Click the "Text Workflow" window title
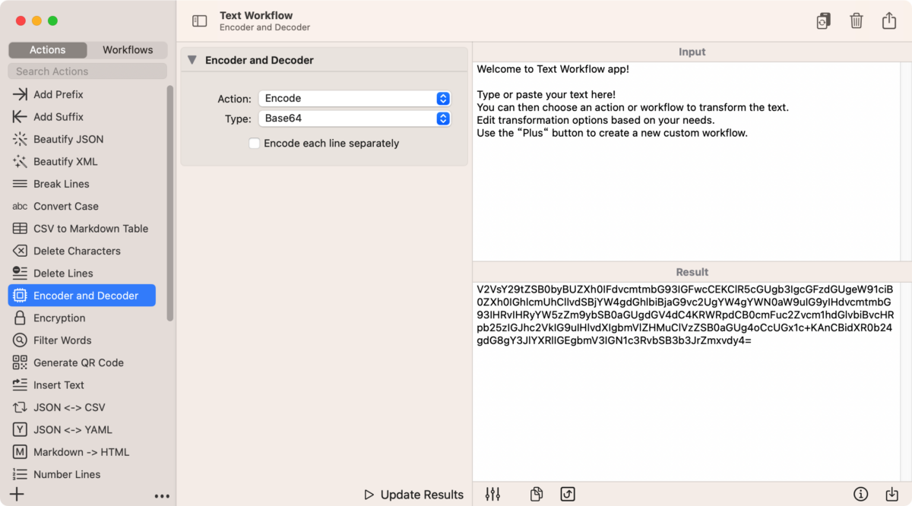Viewport: 912px width, 506px height. pos(256,15)
